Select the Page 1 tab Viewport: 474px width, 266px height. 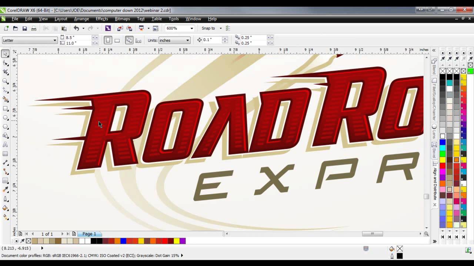pyautogui.click(x=89, y=234)
